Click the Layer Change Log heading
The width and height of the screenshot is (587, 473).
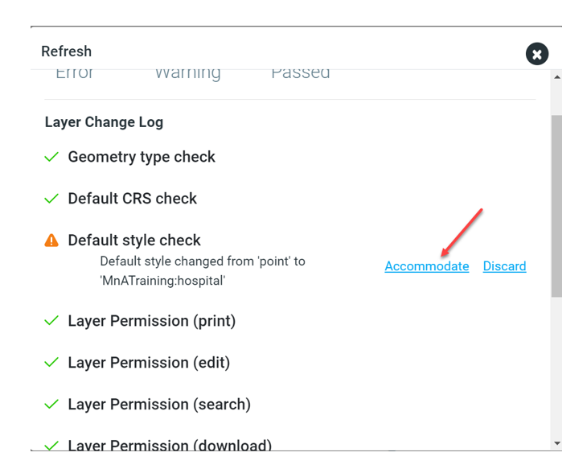104,122
